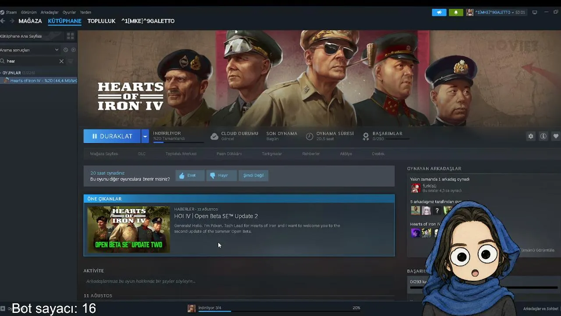Open the announcements megaphone button
The image size is (561, 316).
439,12
